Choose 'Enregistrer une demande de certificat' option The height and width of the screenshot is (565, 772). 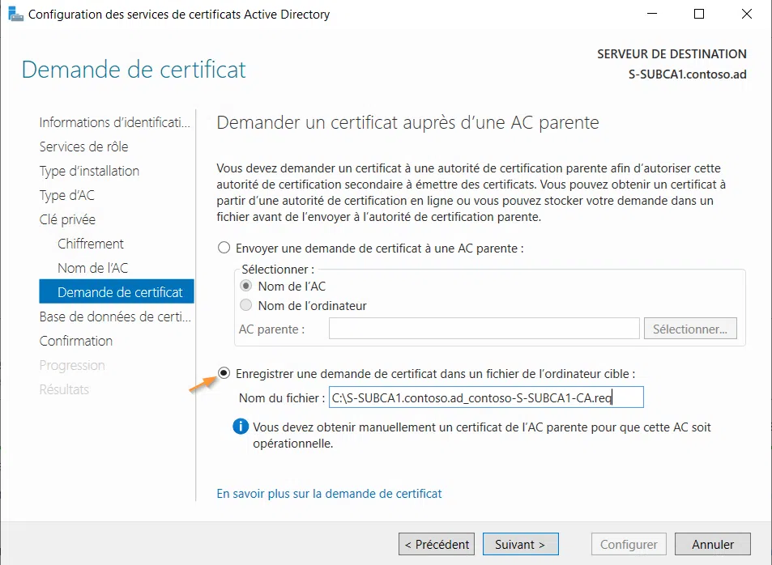click(x=224, y=373)
